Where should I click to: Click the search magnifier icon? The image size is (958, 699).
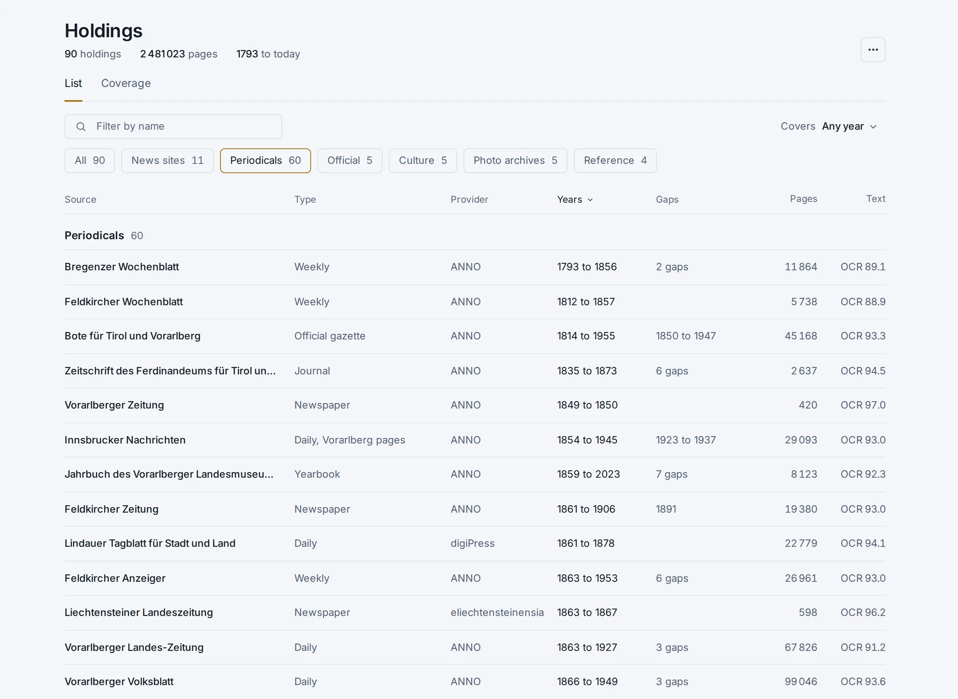pyautogui.click(x=81, y=126)
